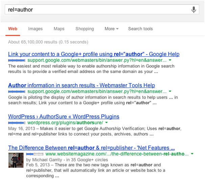Expand the arrow next to websitemagazine.com URL
205x185 pixels.
point(192,154)
